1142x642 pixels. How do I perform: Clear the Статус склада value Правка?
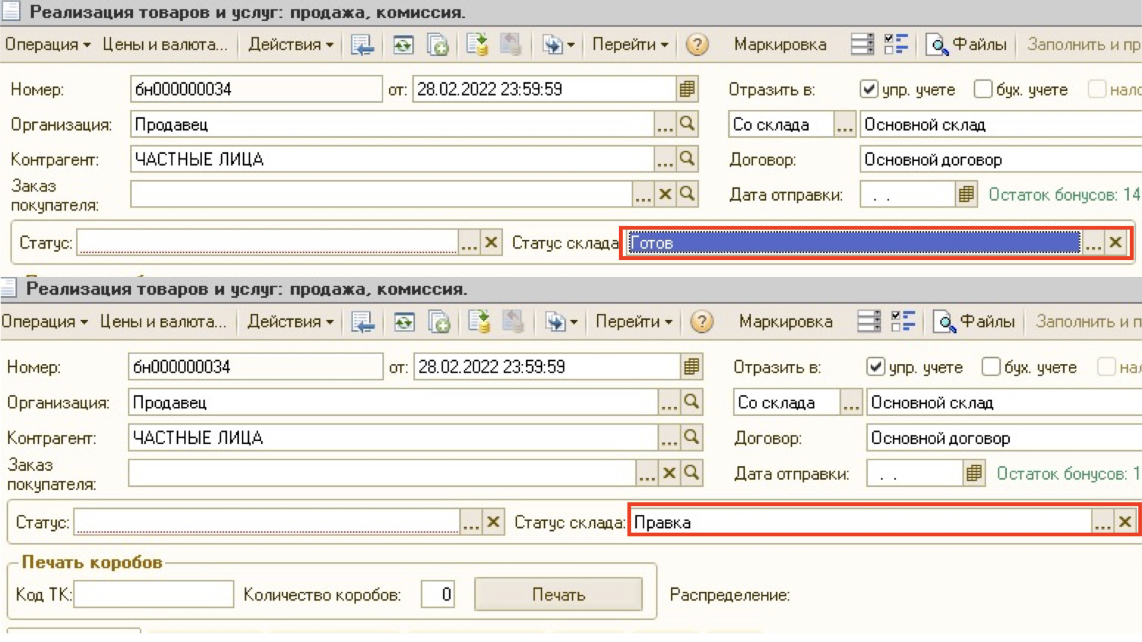click(1125, 522)
